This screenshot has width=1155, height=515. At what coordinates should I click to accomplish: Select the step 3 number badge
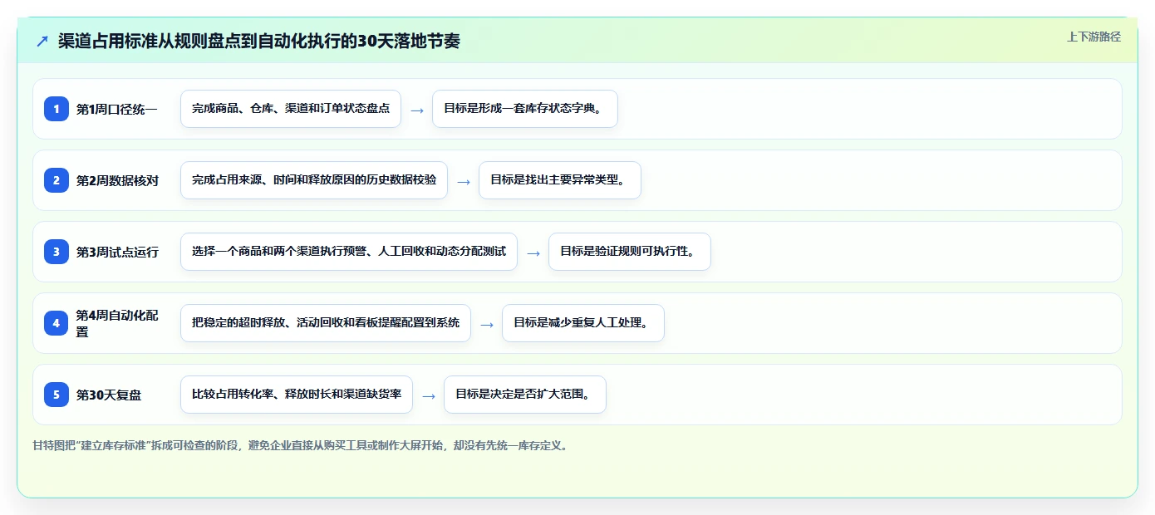click(57, 252)
